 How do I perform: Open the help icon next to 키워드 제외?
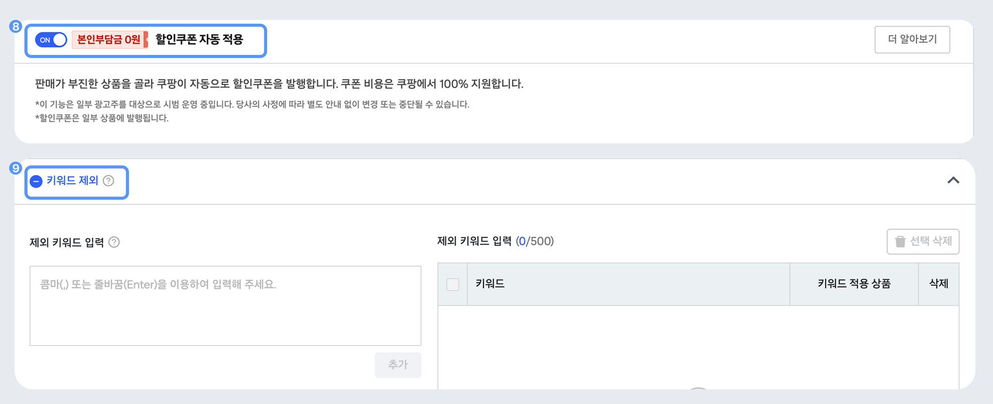point(109,181)
